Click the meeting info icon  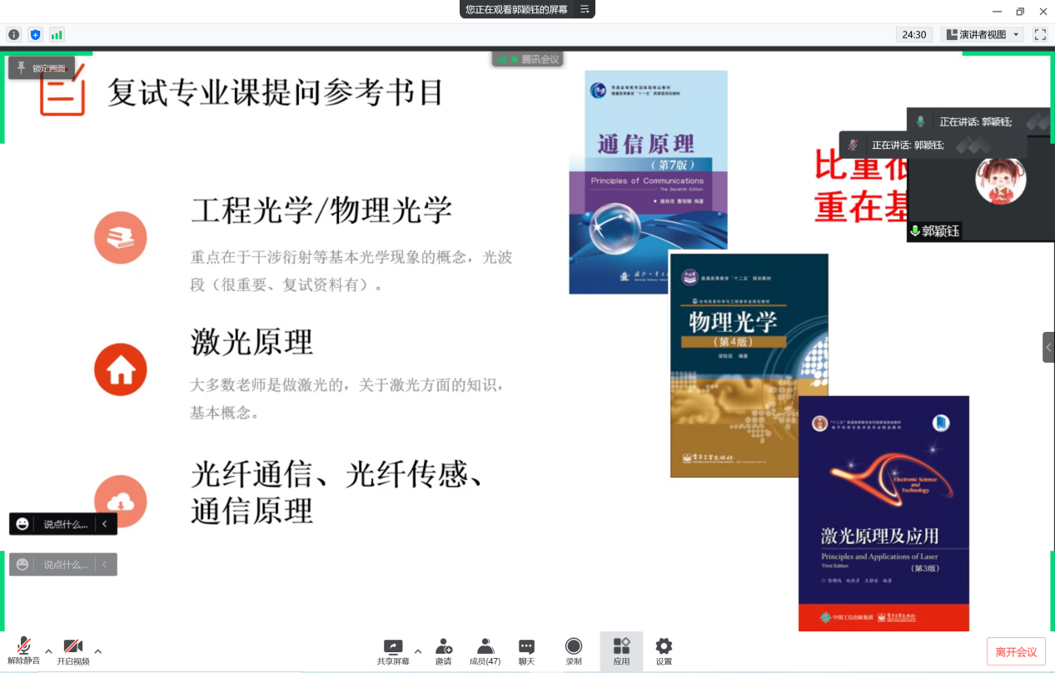(x=13, y=34)
